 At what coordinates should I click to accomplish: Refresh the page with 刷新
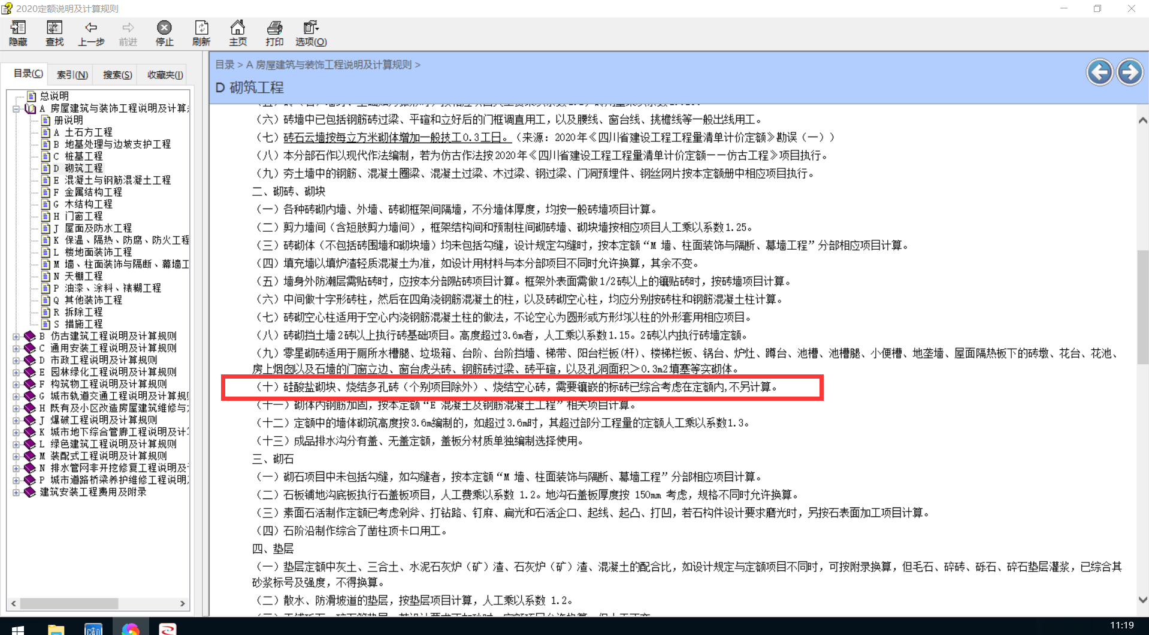pyautogui.click(x=201, y=33)
